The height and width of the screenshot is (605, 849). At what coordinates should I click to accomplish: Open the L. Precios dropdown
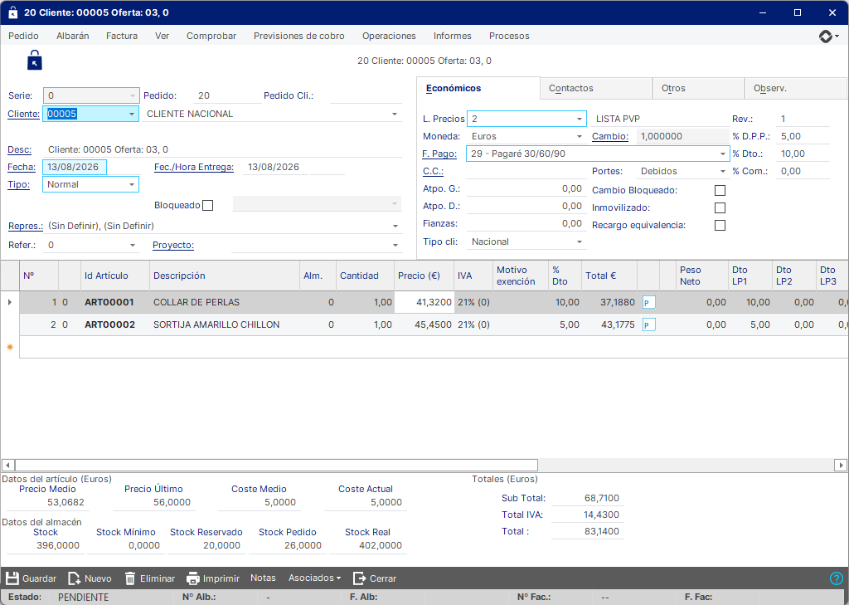(x=580, y=119)
